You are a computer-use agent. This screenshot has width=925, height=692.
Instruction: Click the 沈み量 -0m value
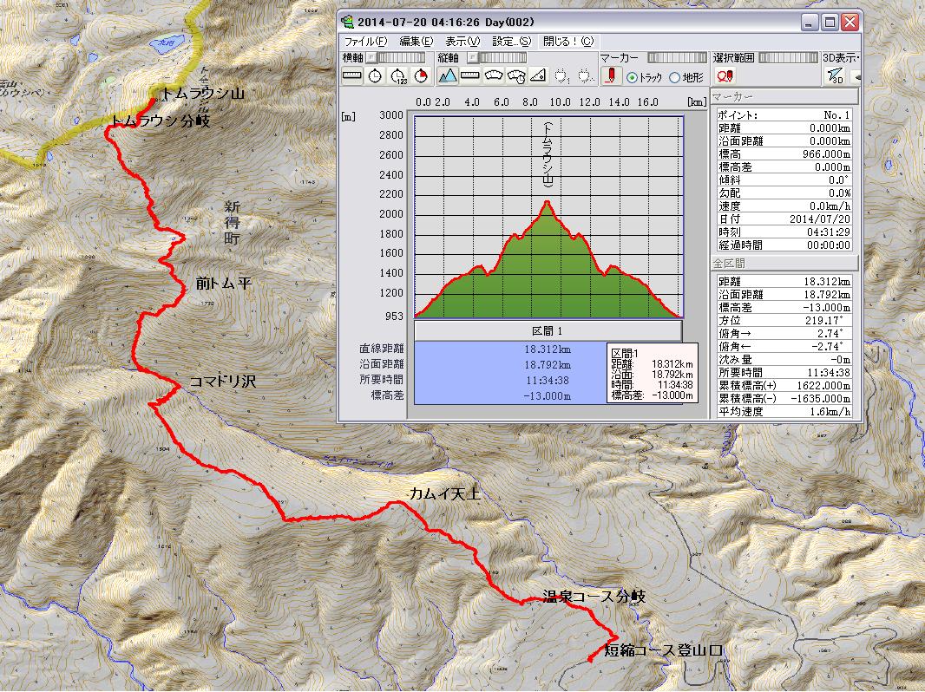[x=840, y=360]
